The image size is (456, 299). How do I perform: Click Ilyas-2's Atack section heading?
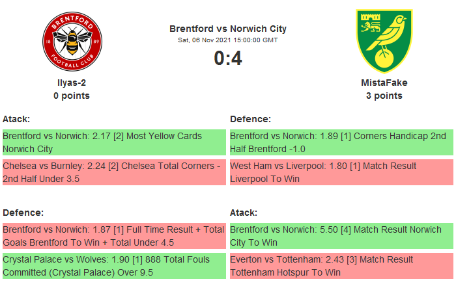click(16, 119)
